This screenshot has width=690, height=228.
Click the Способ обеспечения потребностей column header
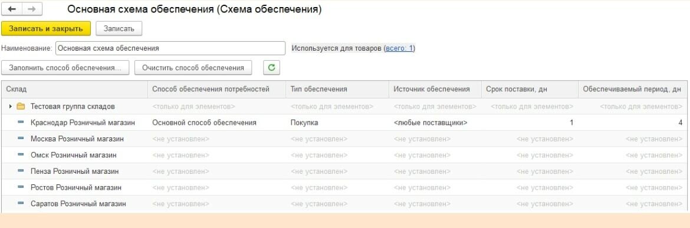(x=217, y=89)
